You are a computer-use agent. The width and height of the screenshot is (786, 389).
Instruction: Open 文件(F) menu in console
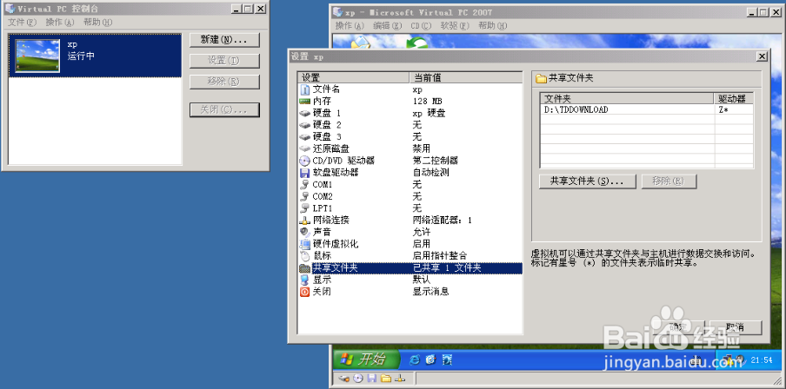[x=23, y=22]
